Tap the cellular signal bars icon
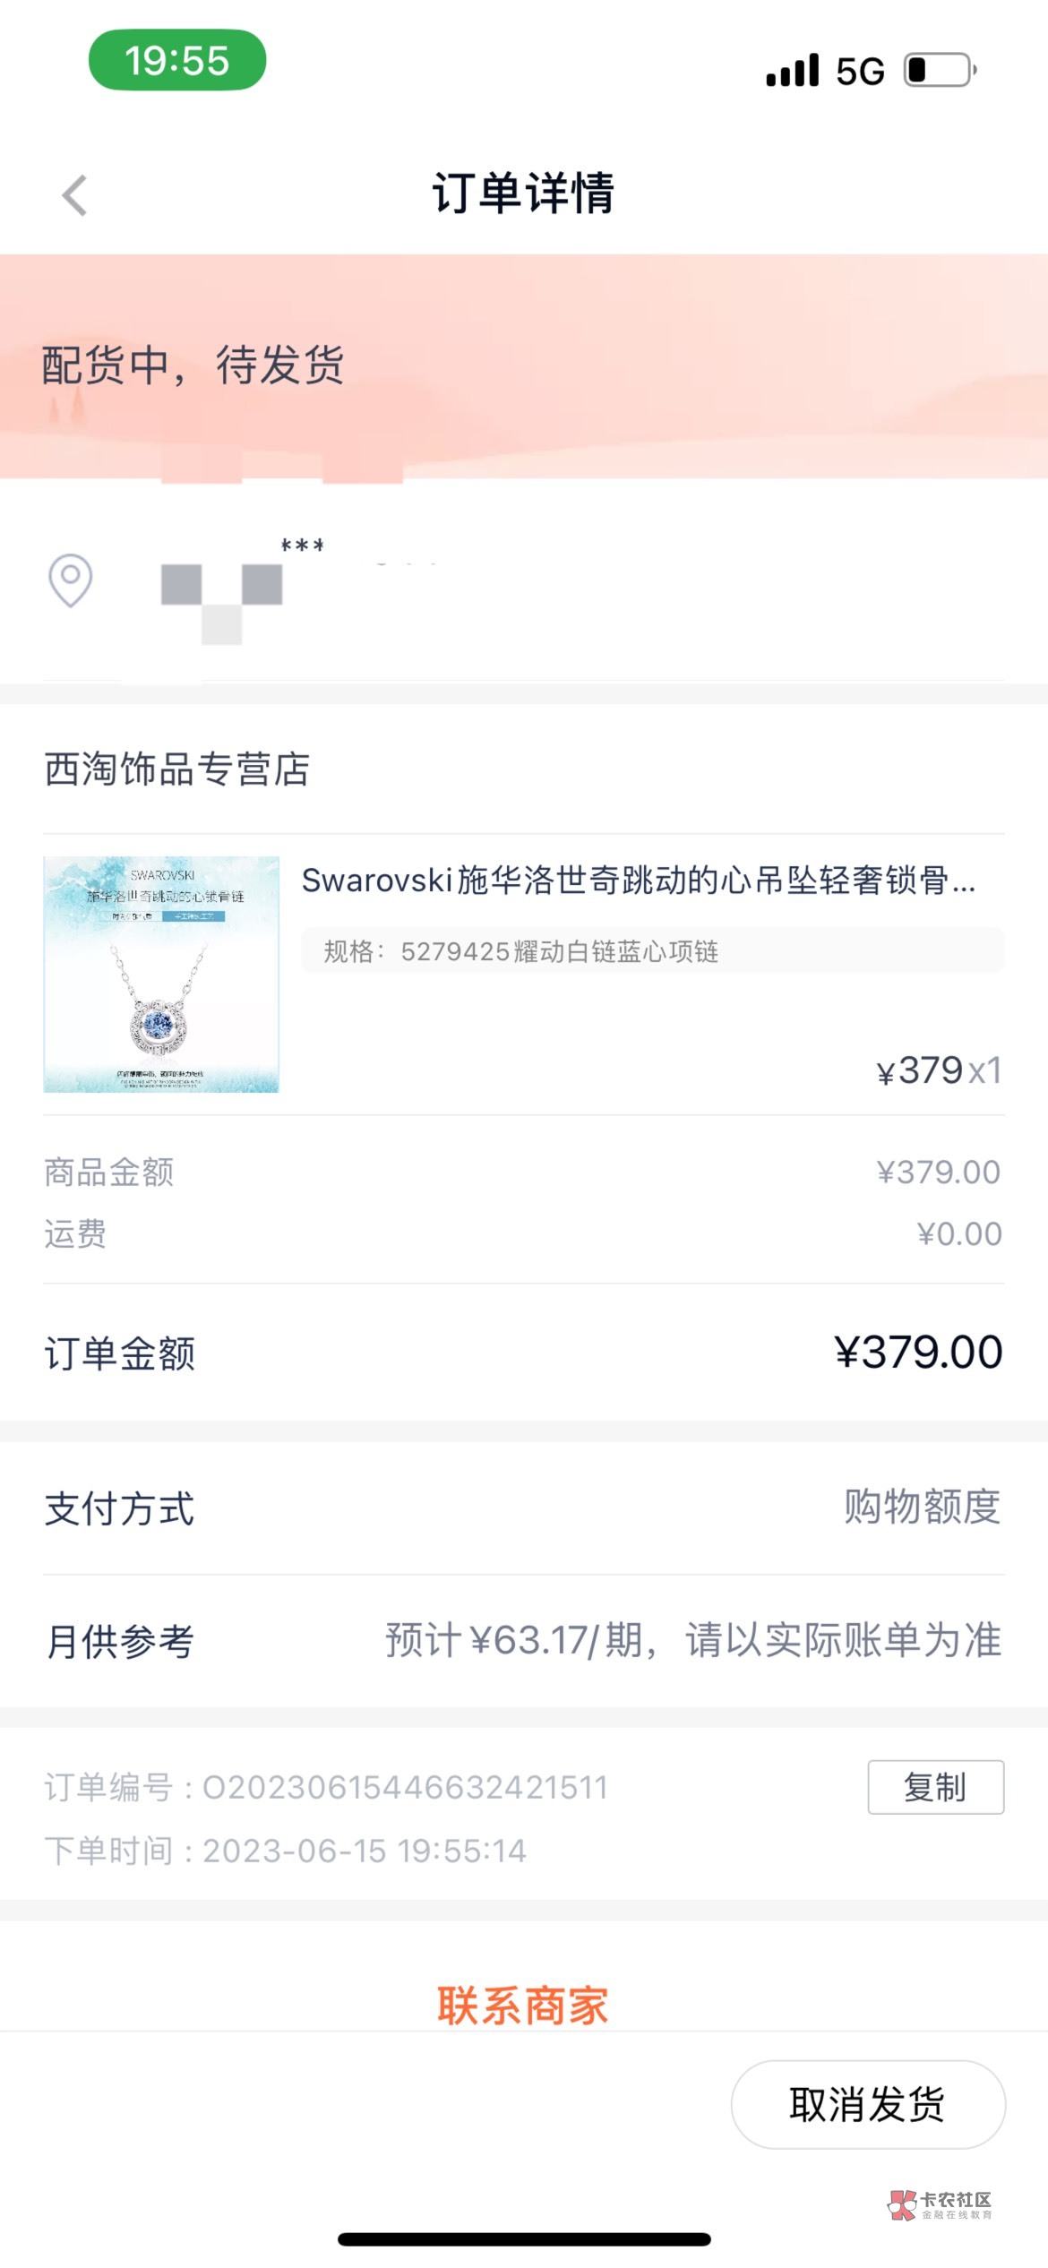1048x2268 pixels. (792, 70)
